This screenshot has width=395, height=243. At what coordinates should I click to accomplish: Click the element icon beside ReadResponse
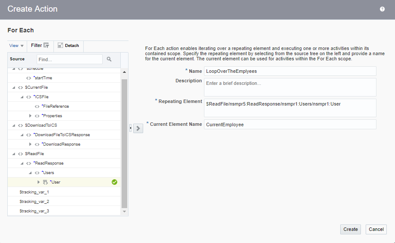tap(29, 163)
